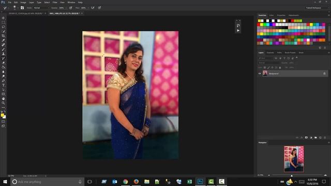This screenshot has height=186, width=331.
Task: Toggle Lock position
Action: [273, 68]
